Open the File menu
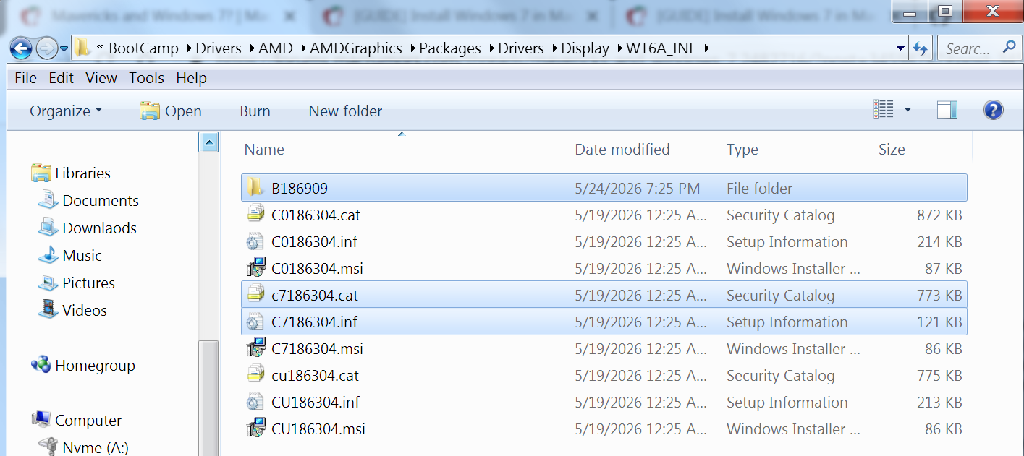Image resolution: width=1024 pixels, height=456 pixels. coord(25,77)
